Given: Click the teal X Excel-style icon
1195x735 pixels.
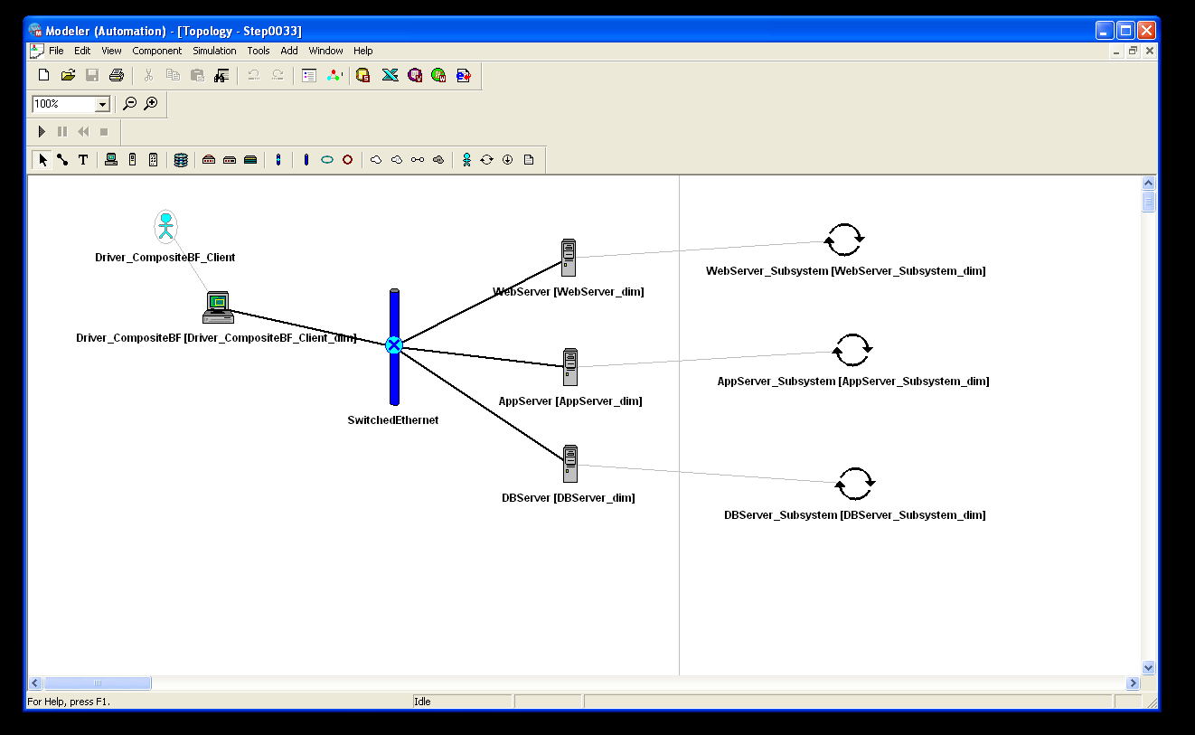Looking at the screenshot, I should point(390,75).
